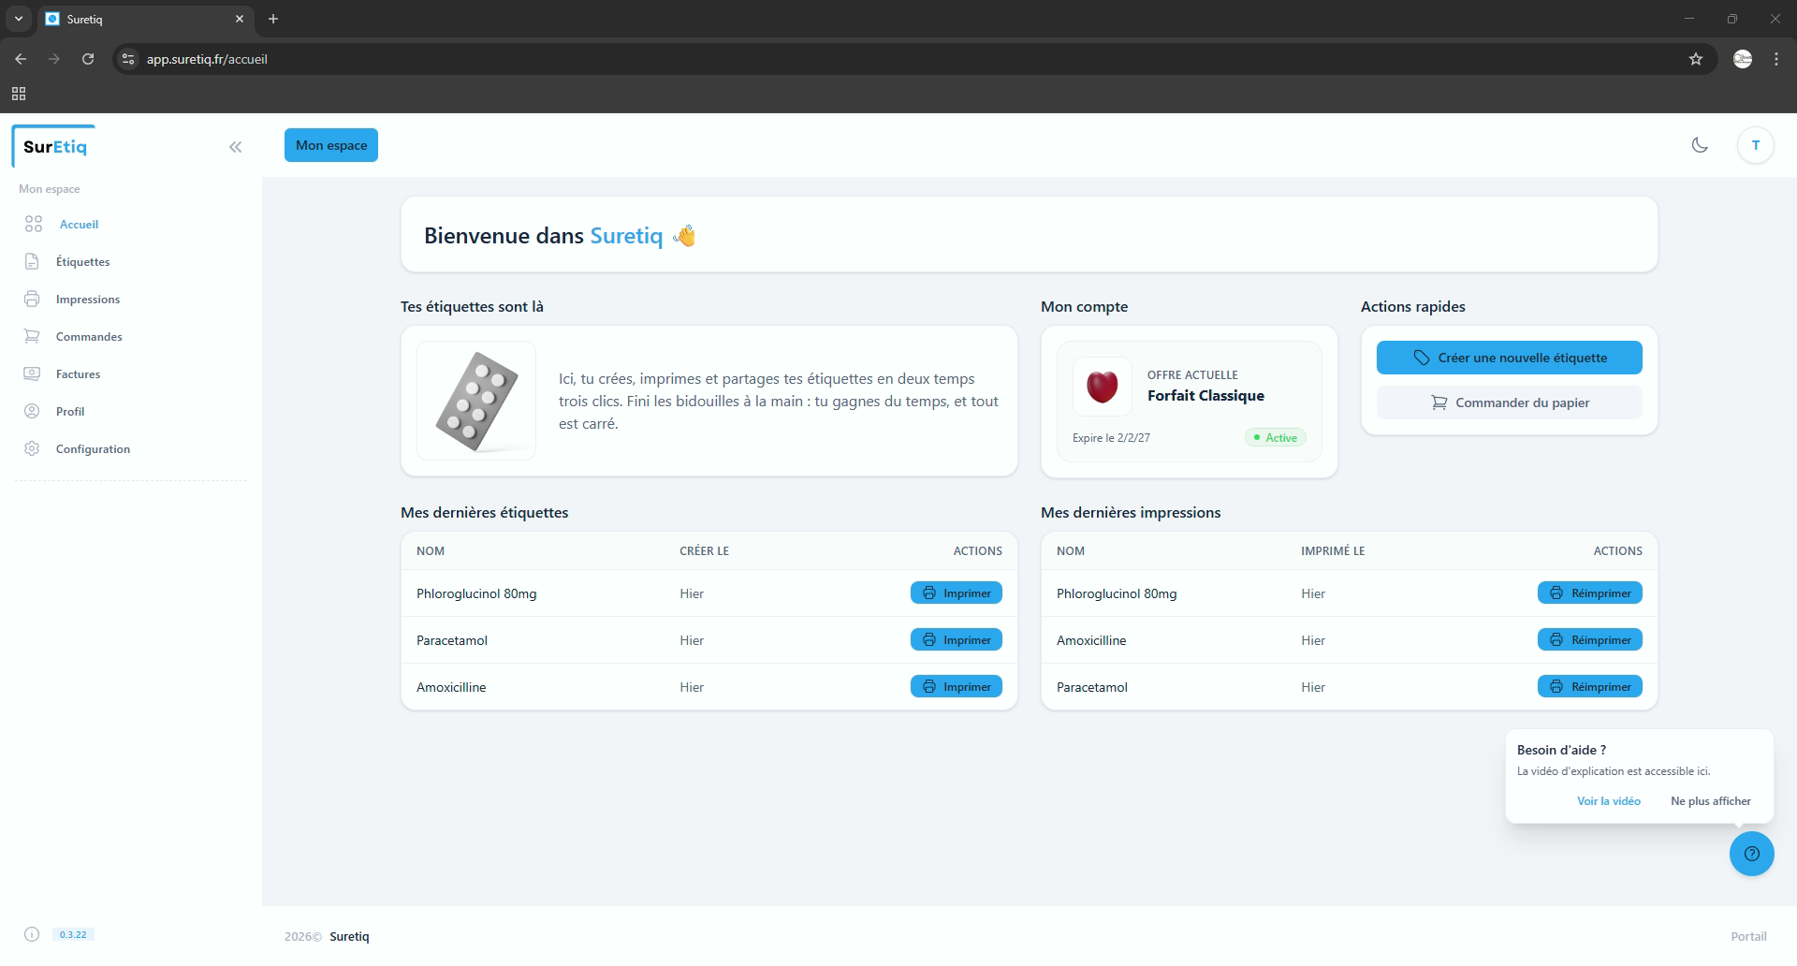The height and width of the screenshot is (966, 1797).
Task: Open the help question-mark floating button
Action: (1752, 854)
